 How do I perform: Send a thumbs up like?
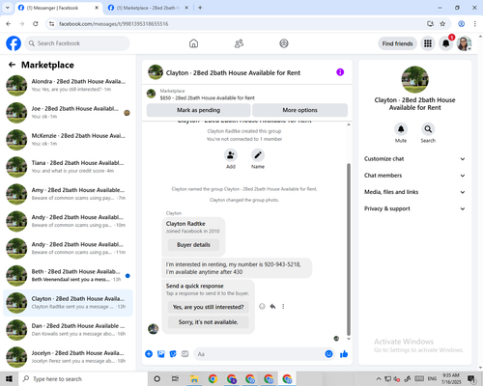344,354
